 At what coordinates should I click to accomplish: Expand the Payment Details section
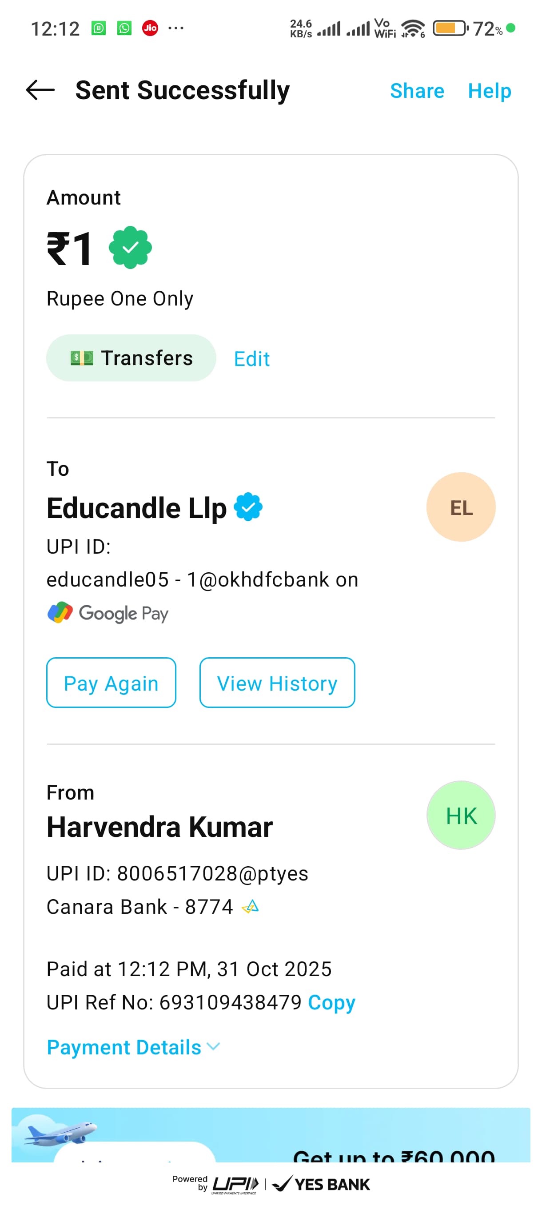[x=133, y=1047]
